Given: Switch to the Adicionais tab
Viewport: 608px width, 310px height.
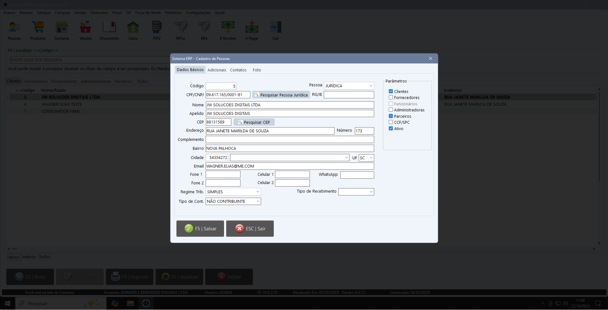Looking at the screenshot, I should click(217, 70).
